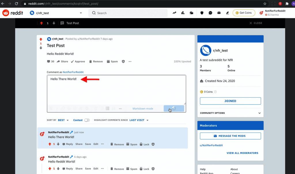Click the coins info question-mark icon
This screenshot has width=295, height=174.
point(215,92)
